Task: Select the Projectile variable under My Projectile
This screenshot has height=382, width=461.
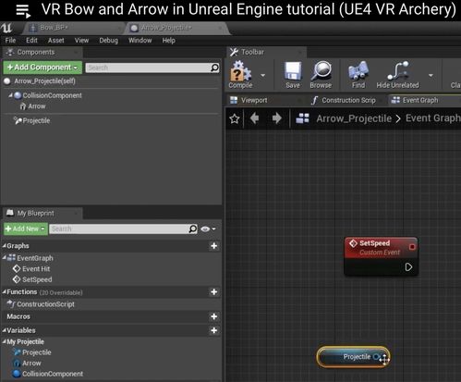Action: (x=36, y=352)
